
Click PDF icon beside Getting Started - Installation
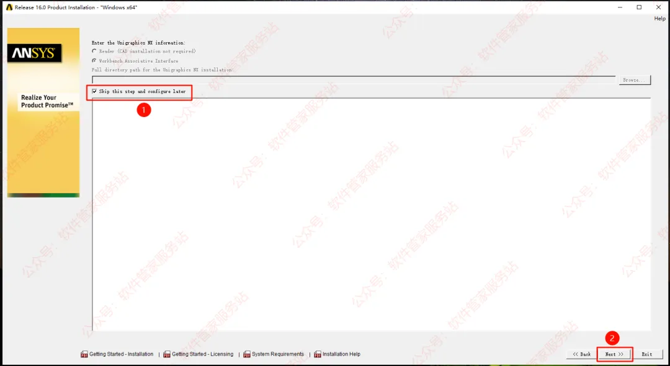click(84, 354)
